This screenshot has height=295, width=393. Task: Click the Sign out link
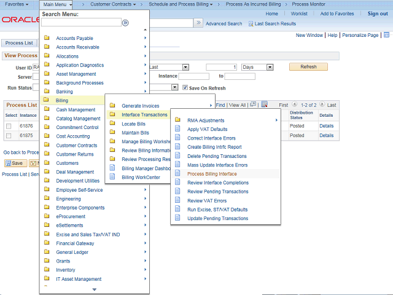tap(377, 14)
